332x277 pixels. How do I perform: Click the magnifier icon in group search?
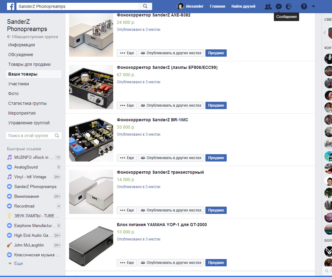tap(57, 136)
